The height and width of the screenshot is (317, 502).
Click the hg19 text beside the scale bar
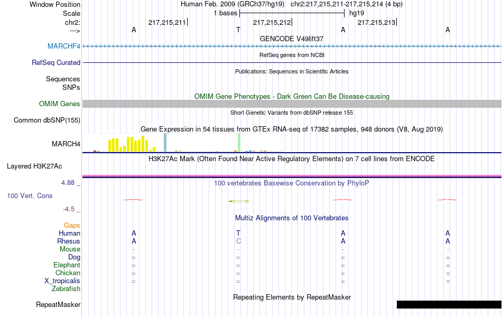click(x=357, y=13)
